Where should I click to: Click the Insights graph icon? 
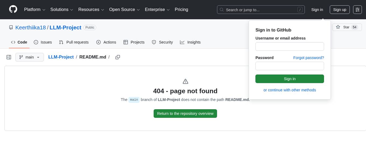click(x=182, y=42)
